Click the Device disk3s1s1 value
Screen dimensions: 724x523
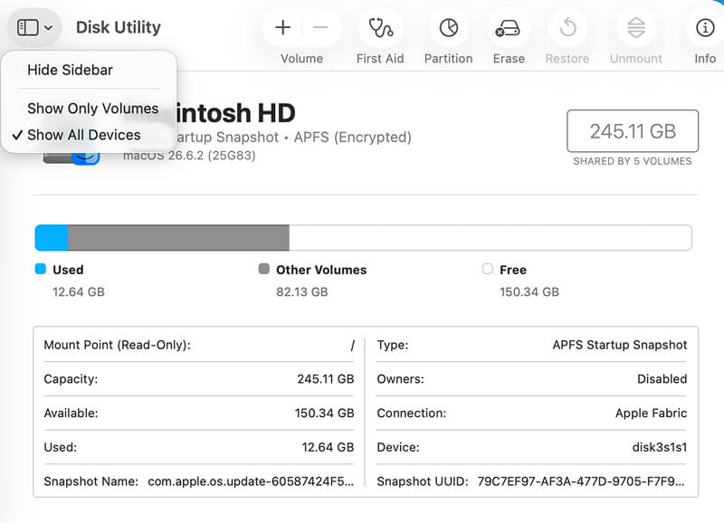tap(660, 447)
